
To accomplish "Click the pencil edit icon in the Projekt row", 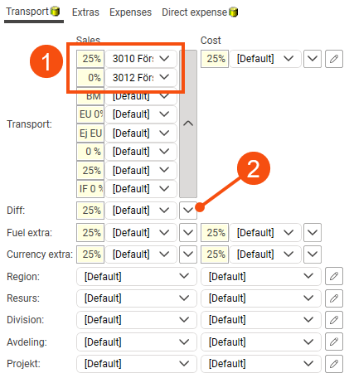I will point(334,364).
